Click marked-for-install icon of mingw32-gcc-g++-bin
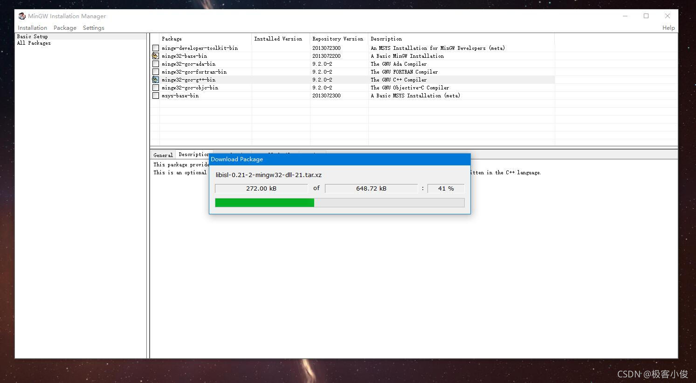This screenshot has height=383, width=696. [x=156, y=80]
